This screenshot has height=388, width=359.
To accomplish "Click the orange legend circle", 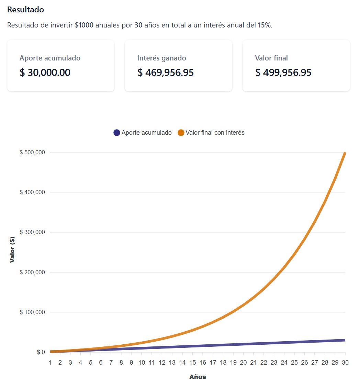I will point(181,133).
